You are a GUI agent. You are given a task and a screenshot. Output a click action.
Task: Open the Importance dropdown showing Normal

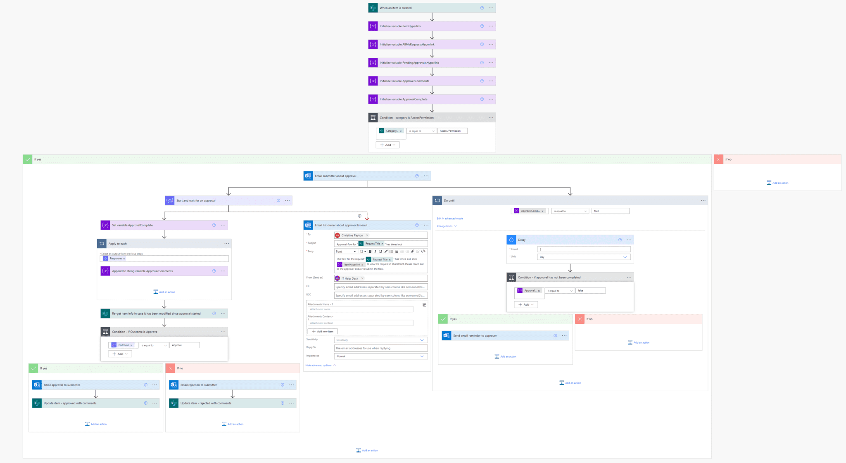point(380,356)
